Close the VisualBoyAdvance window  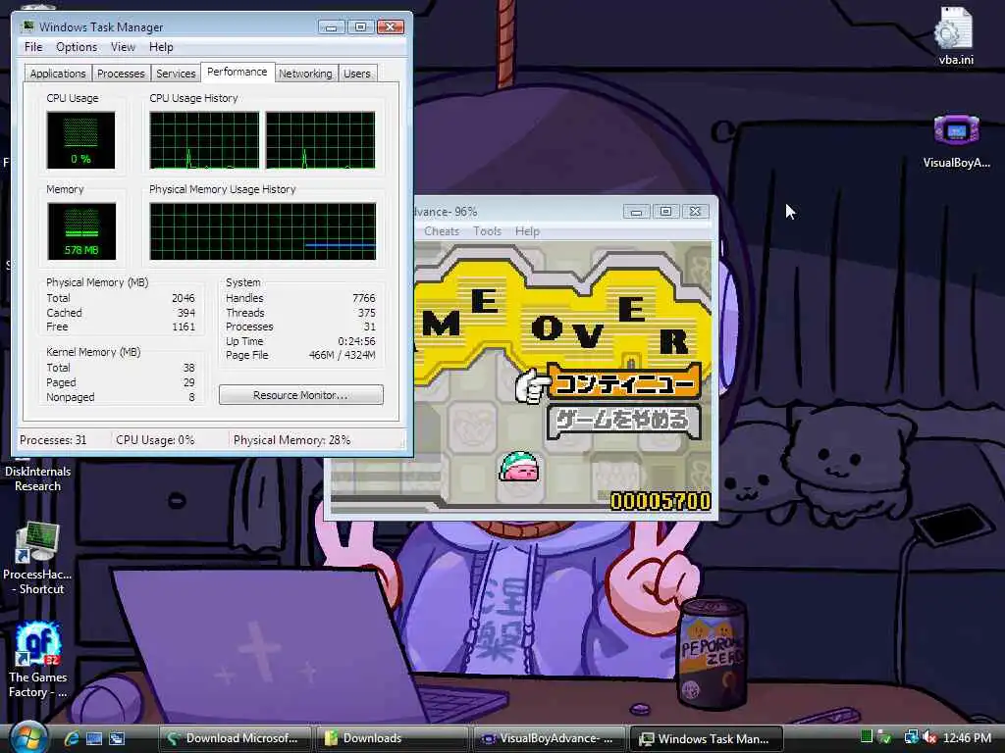point(695,212)
